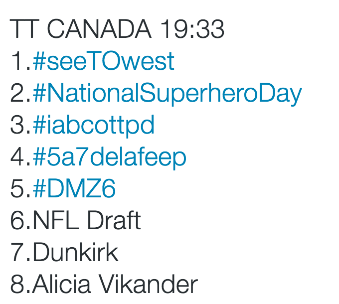The height and width of the screenshot is (304, 339).
Task: Click the surname Vikander
Action: pyautogui.click(x=149, y=284)
